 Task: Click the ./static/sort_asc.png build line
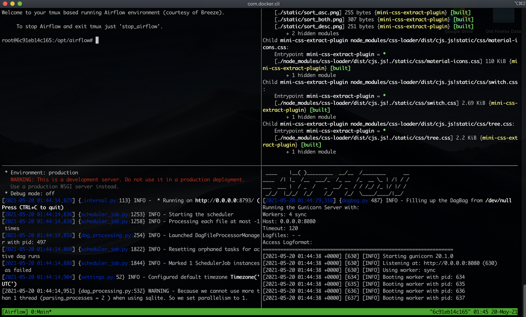[x=373, y=12]
